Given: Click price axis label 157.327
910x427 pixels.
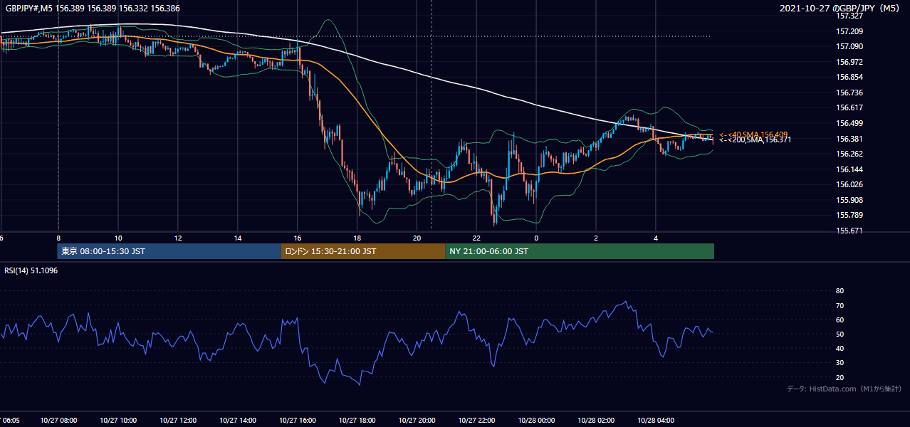Looking at the screenshot, I should 849,16.
